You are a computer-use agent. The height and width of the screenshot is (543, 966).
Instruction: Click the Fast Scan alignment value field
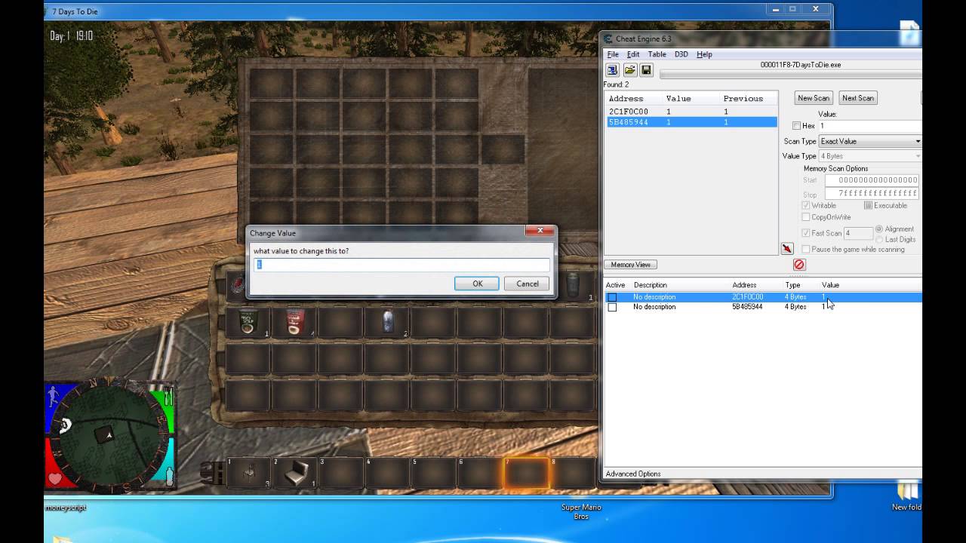click(858, 233)
